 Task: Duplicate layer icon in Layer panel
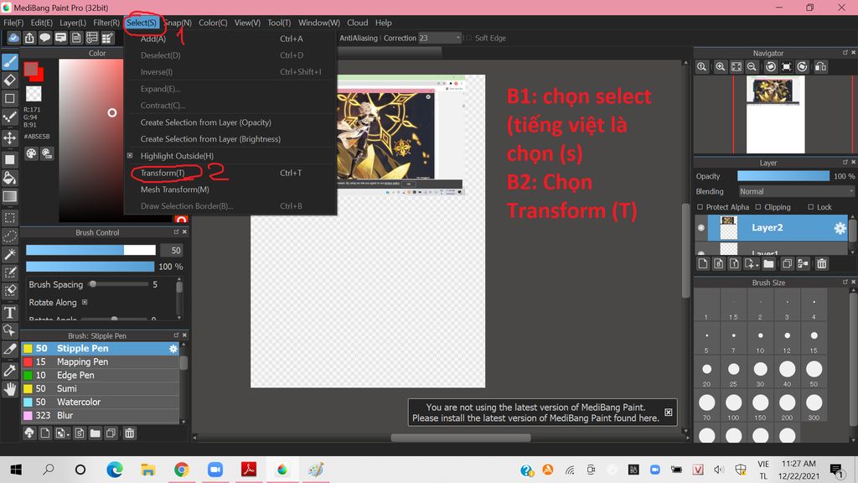pyautogui.click(x=787, y=264)
